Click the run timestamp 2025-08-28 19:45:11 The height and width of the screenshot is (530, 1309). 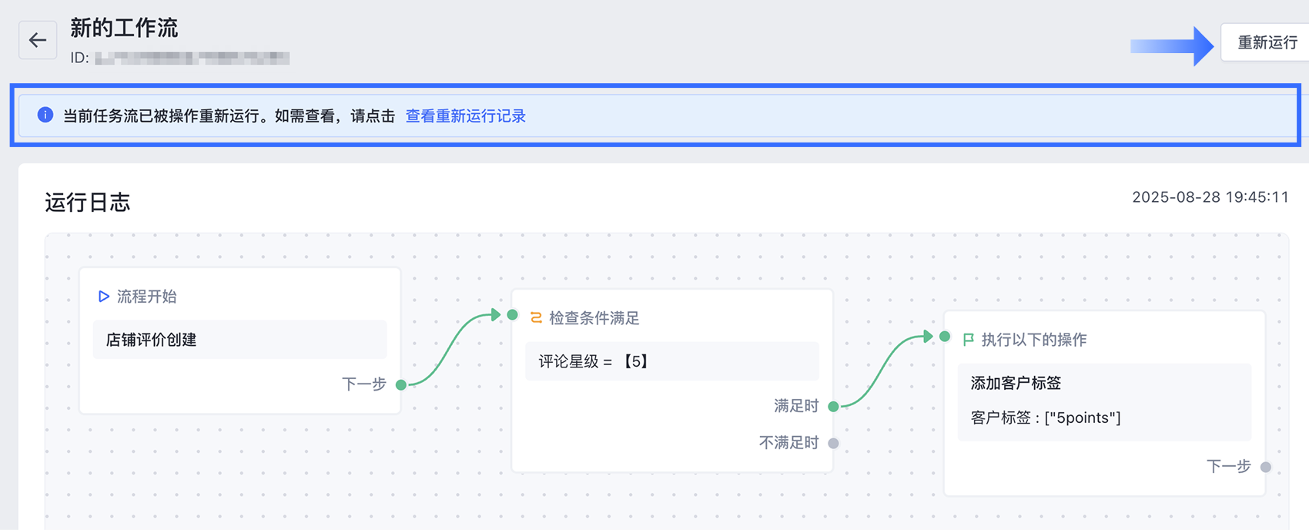1210,197
